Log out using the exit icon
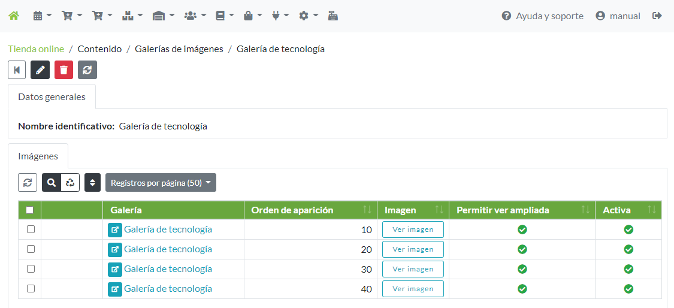 tap(657, 16)
